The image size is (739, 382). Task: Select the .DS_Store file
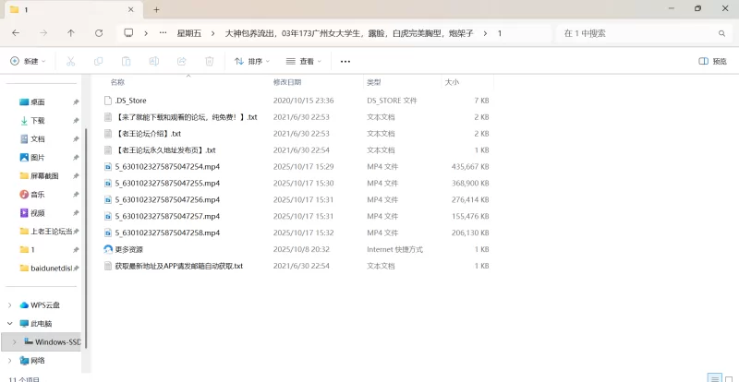pos(130,100)
